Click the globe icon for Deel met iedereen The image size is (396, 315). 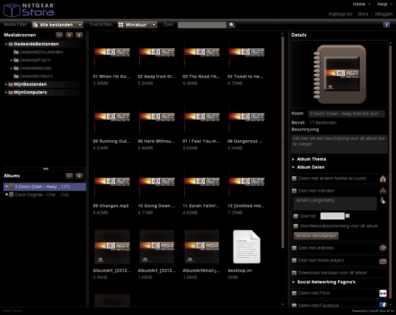point(383,248)
